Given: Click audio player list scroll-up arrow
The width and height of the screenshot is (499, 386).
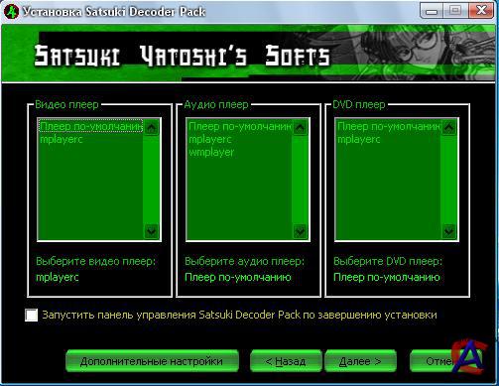Looking at the screenshot, I should click(301, 127).
